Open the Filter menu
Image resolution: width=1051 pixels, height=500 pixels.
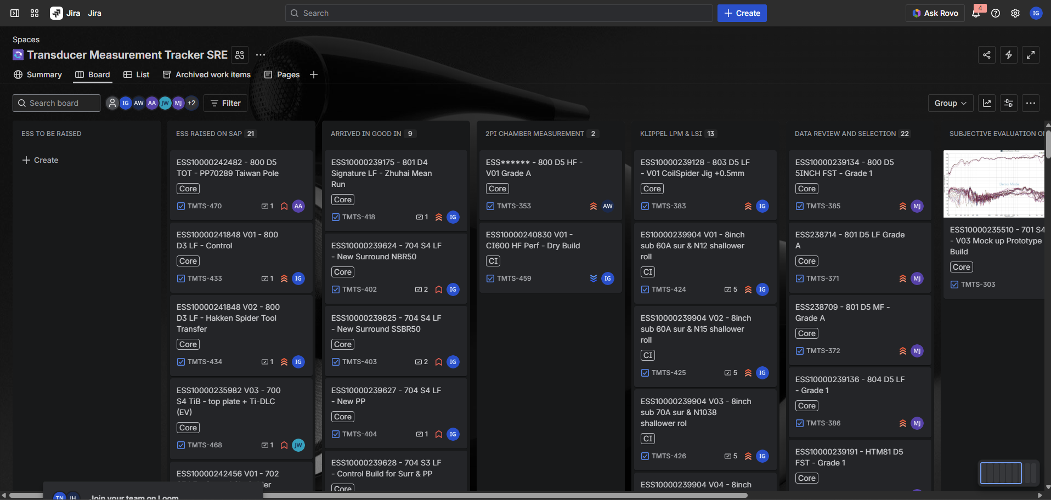tap(225, 103)
